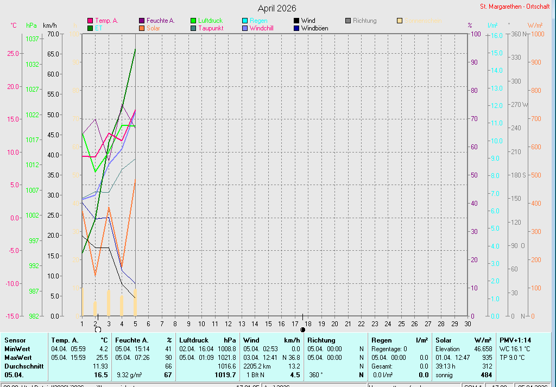Click day 30 on the x-axis
The height and width of the screenshot is (387, 556).
pos(467,324)
